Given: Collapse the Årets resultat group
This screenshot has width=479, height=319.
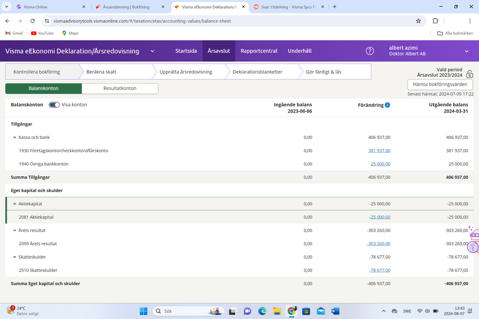Looking at the screenshot, I should click(14, 230).
